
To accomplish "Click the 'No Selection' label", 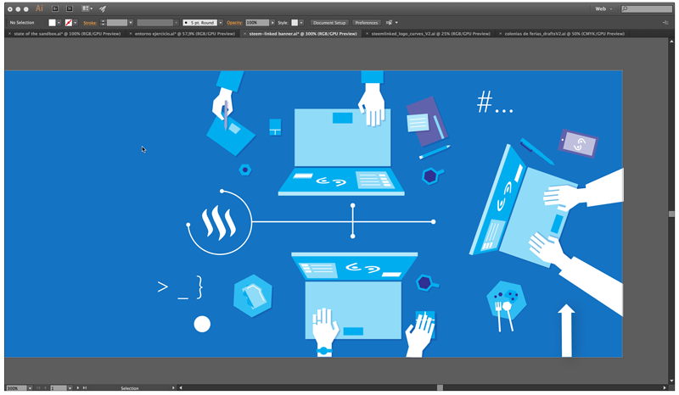I will pos(22,23).
